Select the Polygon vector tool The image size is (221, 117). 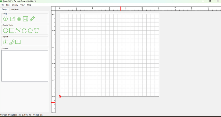click(30, 30)
